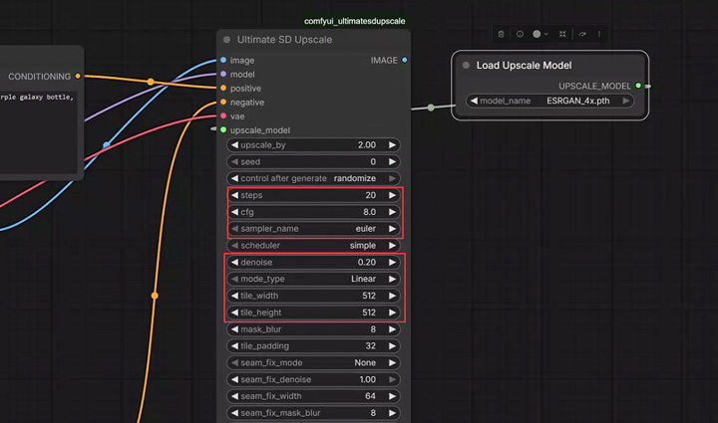Click the UPSCALE_MODEL output port

click(x=638, y=86)
